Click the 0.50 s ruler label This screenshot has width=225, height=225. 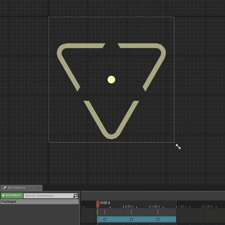pyautogui.click(x=129, y=206)
